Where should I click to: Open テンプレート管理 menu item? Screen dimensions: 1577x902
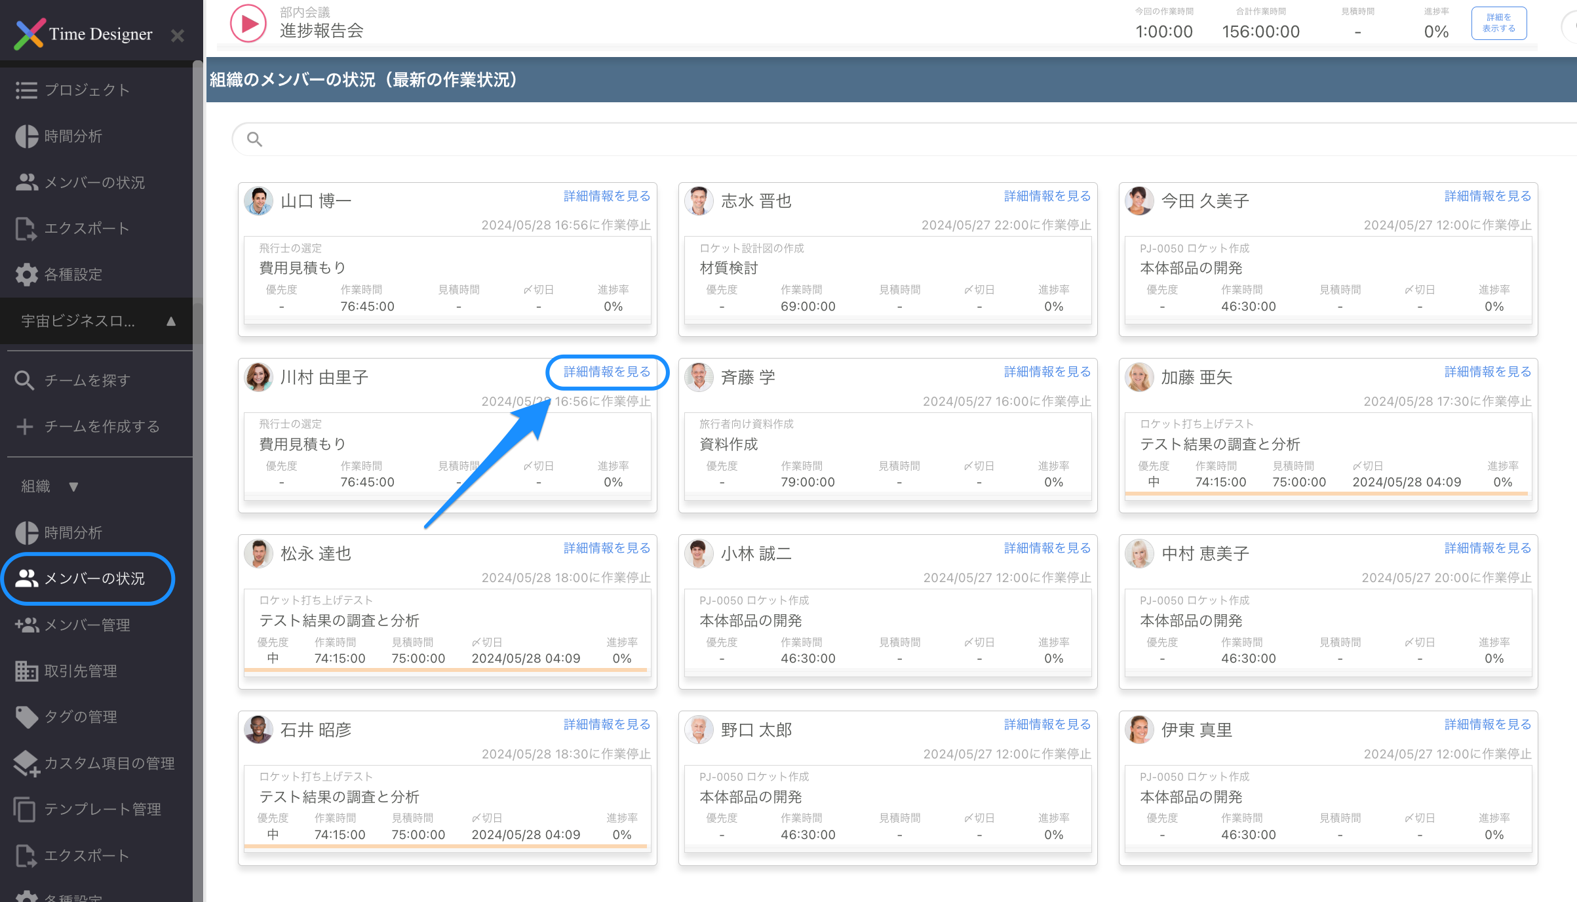click(x=102, y=810)
